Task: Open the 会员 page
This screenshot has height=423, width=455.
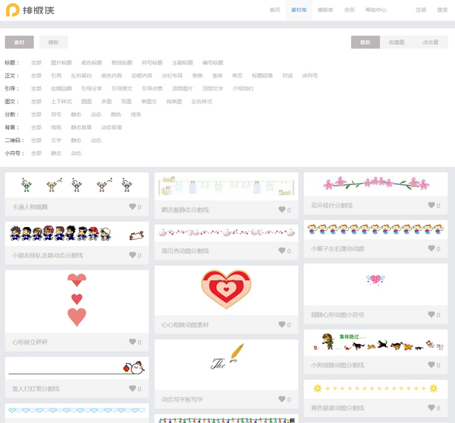Action: click(350, 10)
